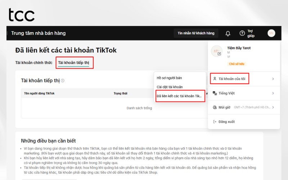Screen dimensions: 288x180
Task: Open Cài đặt tài khoản menu entry
Action: point(170,87)
